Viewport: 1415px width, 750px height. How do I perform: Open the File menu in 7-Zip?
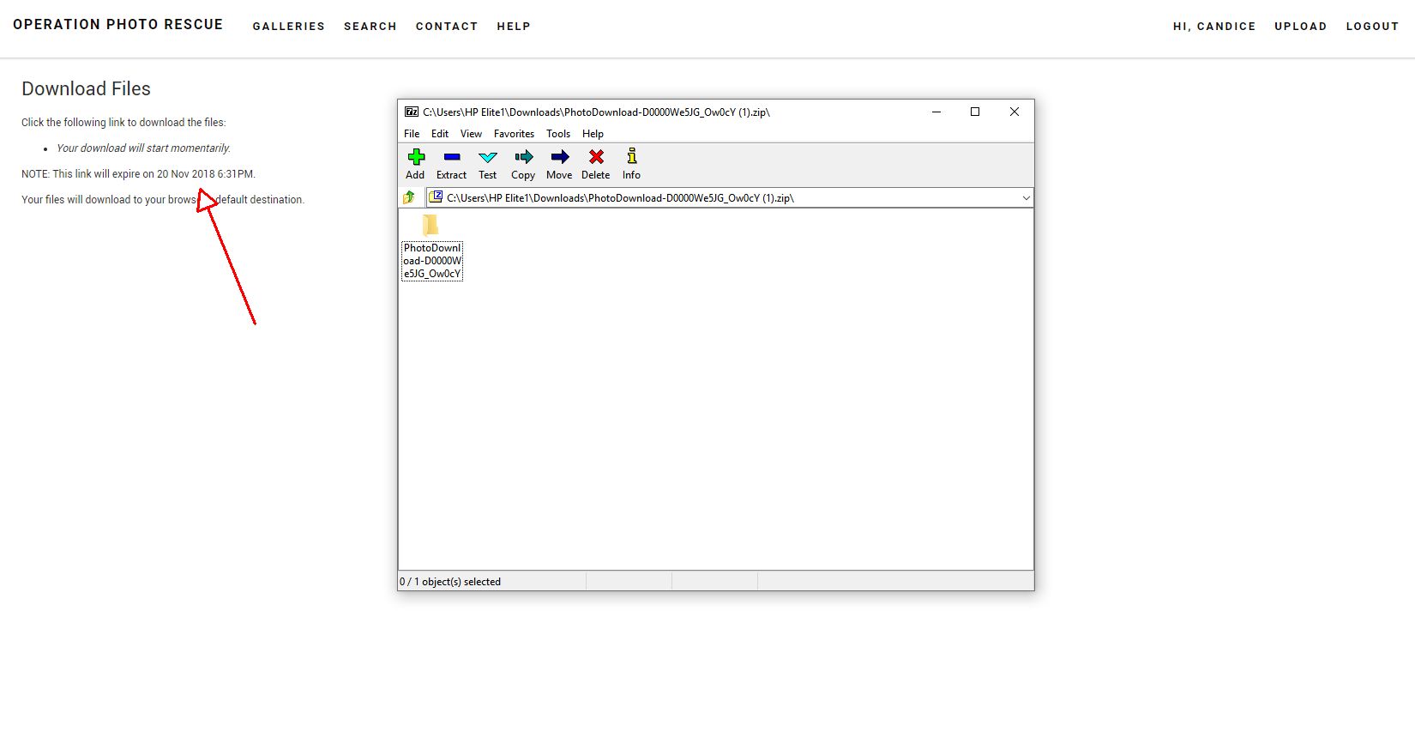pos(412,134)
